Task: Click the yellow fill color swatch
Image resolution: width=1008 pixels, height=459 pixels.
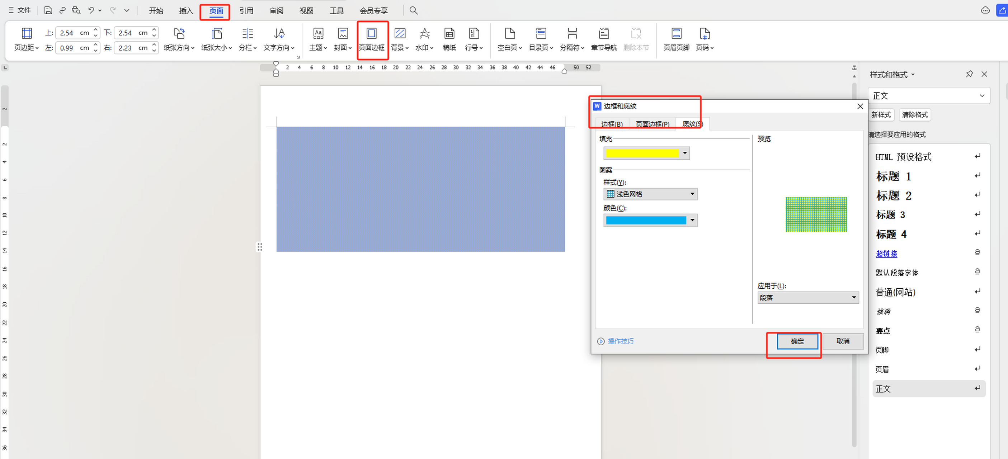Action: (x=642, y=153)
